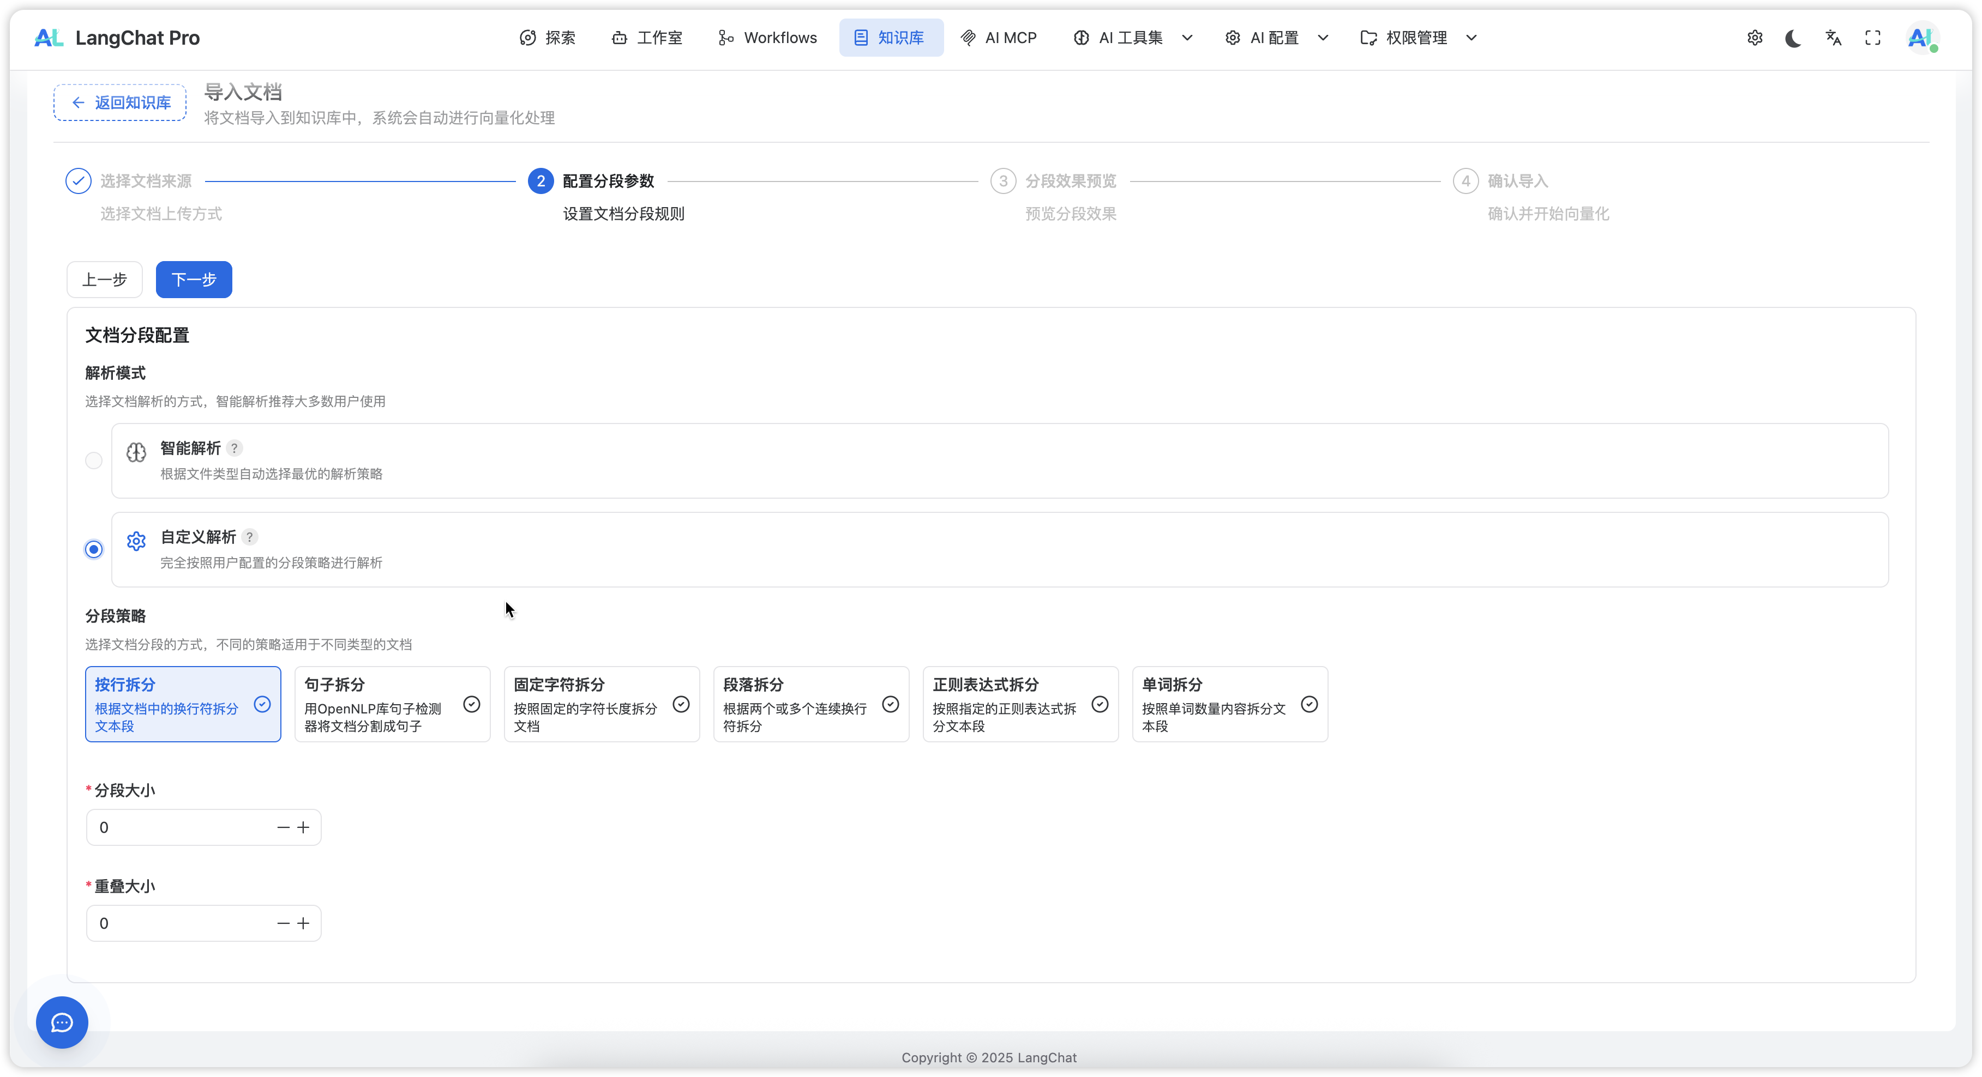The height and width of the screenshot is (1077, 1982).
Task: Click help icon next to 智能解析
Action: coord(235,447)
